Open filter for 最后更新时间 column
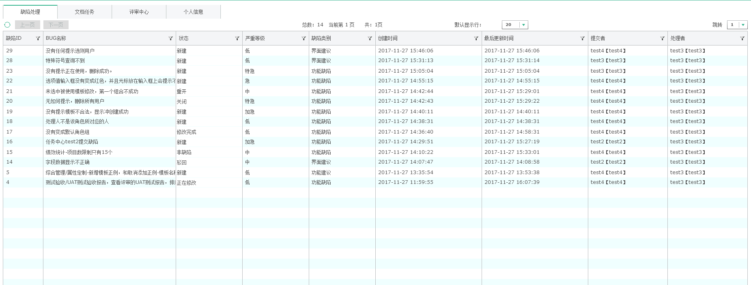Viewport: 751px width, 285px height. point(583,39)
